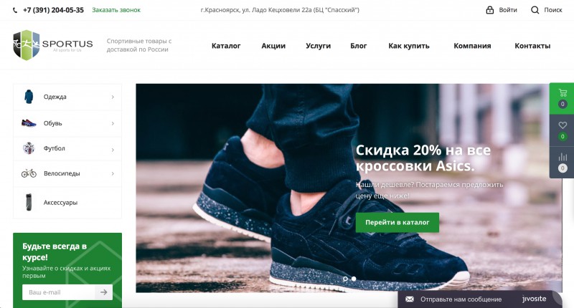The height and width of the screenshot is (308, 574).
Task: Open the wishlist heart icon
Action: (x=563, y=125)
